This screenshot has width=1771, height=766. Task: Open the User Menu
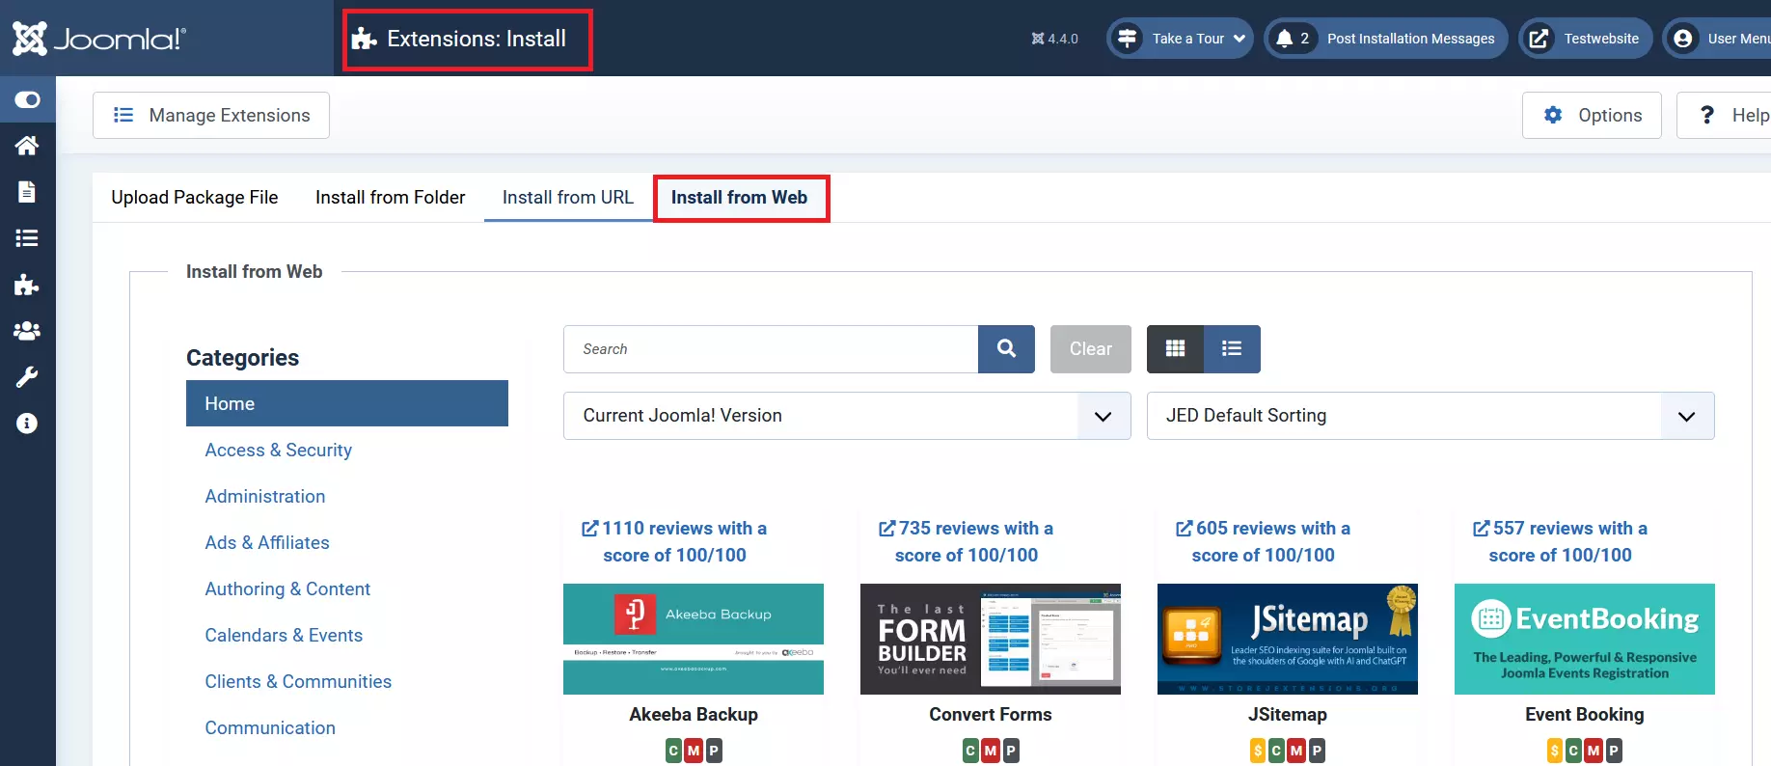coord(1718,39)
